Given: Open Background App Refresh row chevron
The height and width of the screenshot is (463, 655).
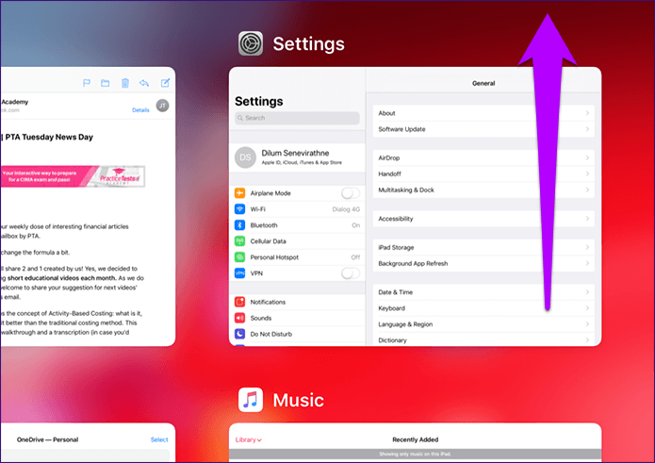Looking at the screenshot, I should pyautogui.click(x=587, y=263).
